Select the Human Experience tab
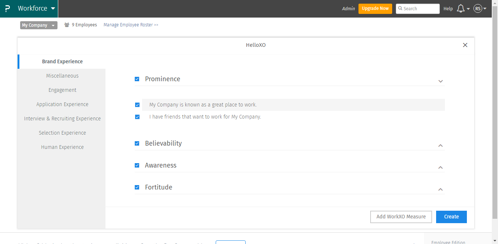 [62, 147]
